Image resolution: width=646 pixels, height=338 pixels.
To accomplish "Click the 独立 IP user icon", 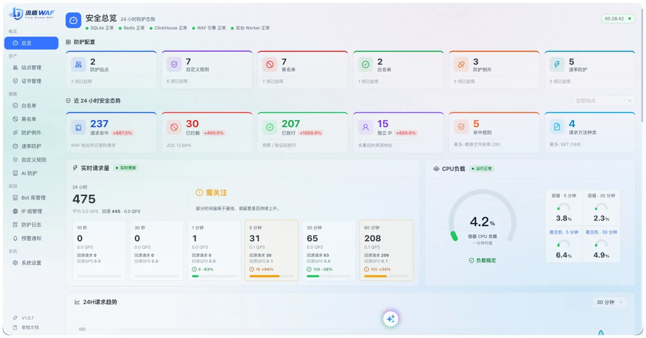I will tap(365, 127).
